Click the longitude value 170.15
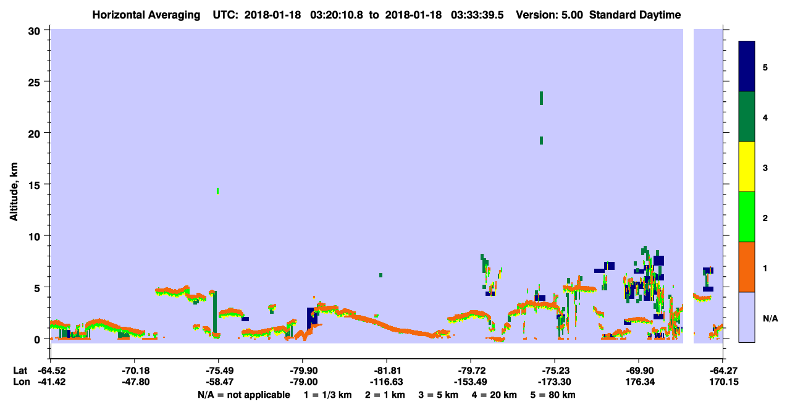Image resolution: width=803 pixels, height=412 pixels. tap(723, 382)
